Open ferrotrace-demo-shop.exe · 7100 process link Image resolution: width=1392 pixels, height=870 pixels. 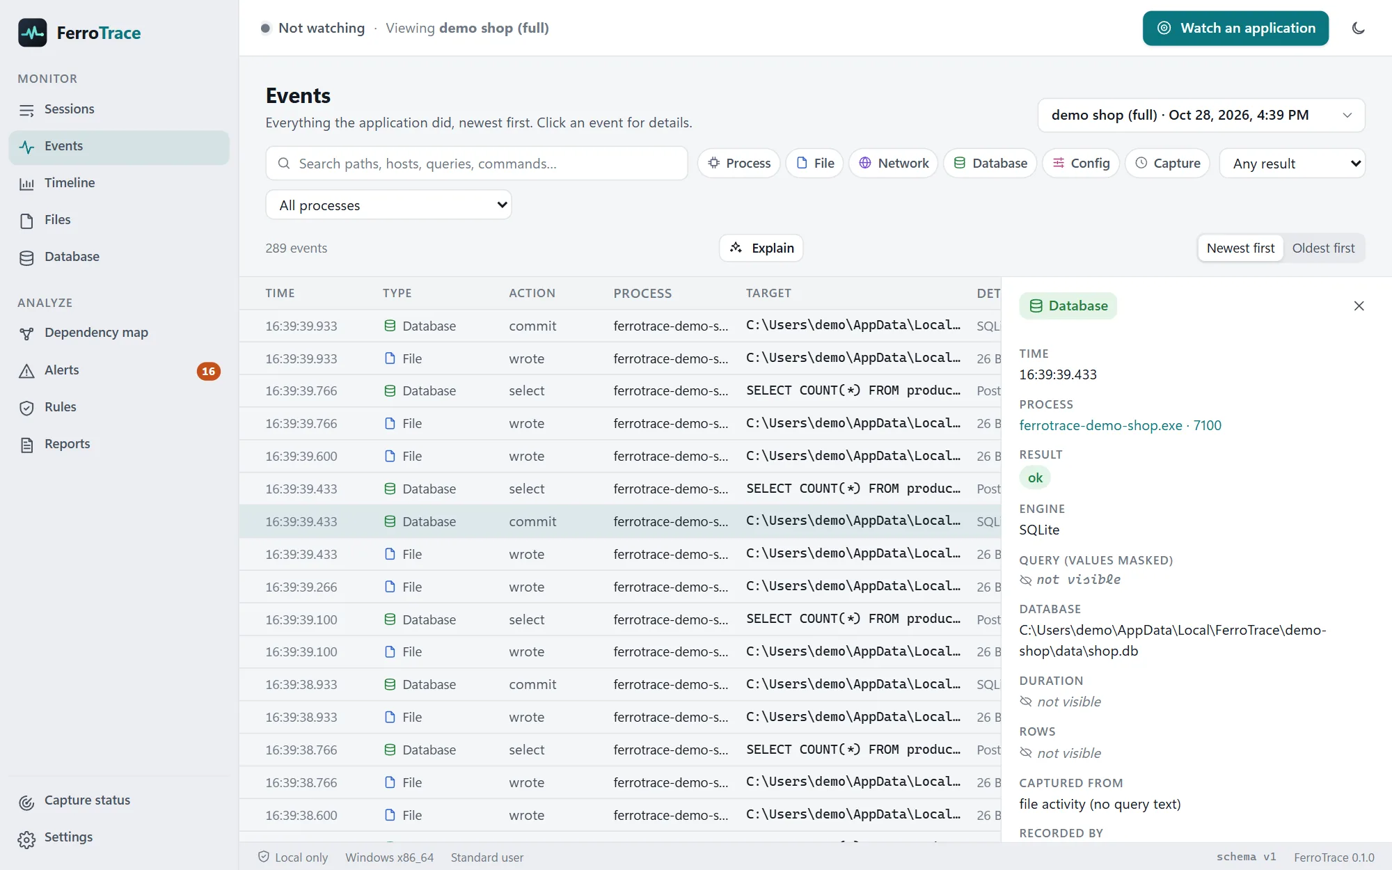tap(1120, 425)
